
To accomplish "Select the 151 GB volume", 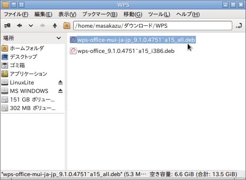I will [x=33, y=99].
